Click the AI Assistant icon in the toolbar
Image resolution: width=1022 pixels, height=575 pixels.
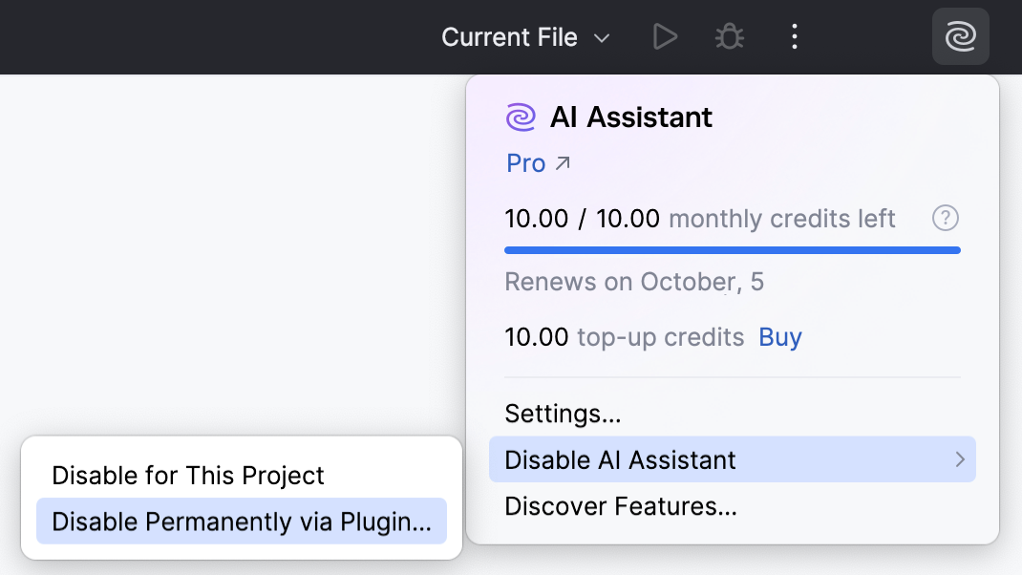click(960, 36)
